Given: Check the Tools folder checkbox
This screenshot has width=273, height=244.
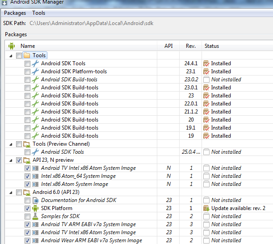Looking at the screenshot, I should tap(19, 55).
